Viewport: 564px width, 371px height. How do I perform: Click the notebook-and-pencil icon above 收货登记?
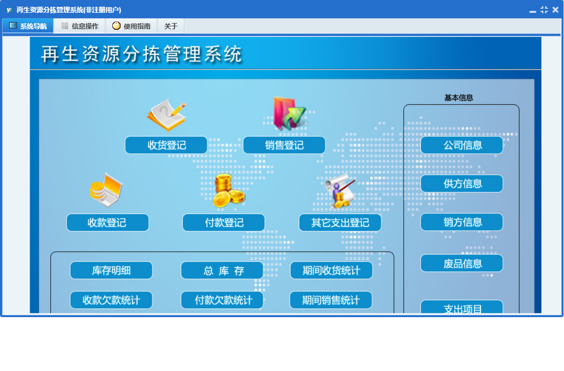coord(167,115)
